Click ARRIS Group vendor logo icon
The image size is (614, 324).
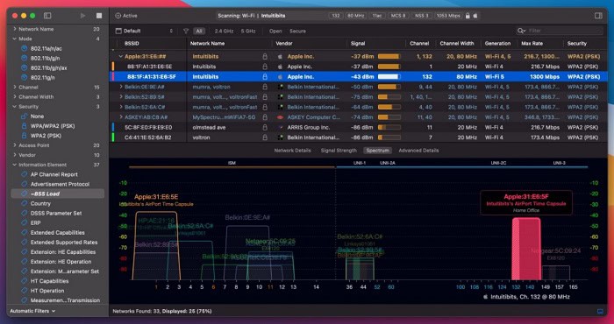[x=280, y=128]
